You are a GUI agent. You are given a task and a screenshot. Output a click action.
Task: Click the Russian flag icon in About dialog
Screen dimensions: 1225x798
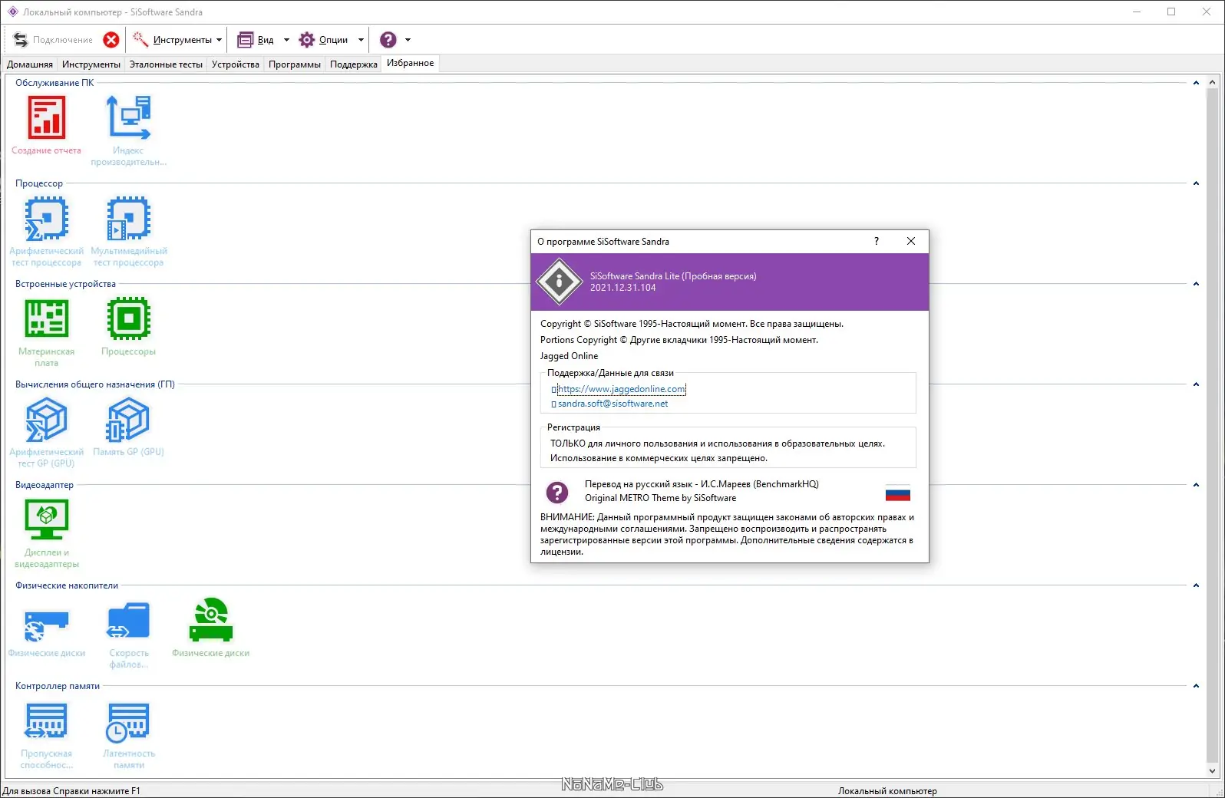tap(898, 493)
